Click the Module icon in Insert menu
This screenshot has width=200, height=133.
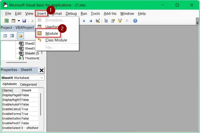(x=40, y=33)
